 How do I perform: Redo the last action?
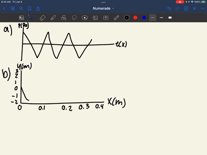pyautogui.click(x=178, y=9)
